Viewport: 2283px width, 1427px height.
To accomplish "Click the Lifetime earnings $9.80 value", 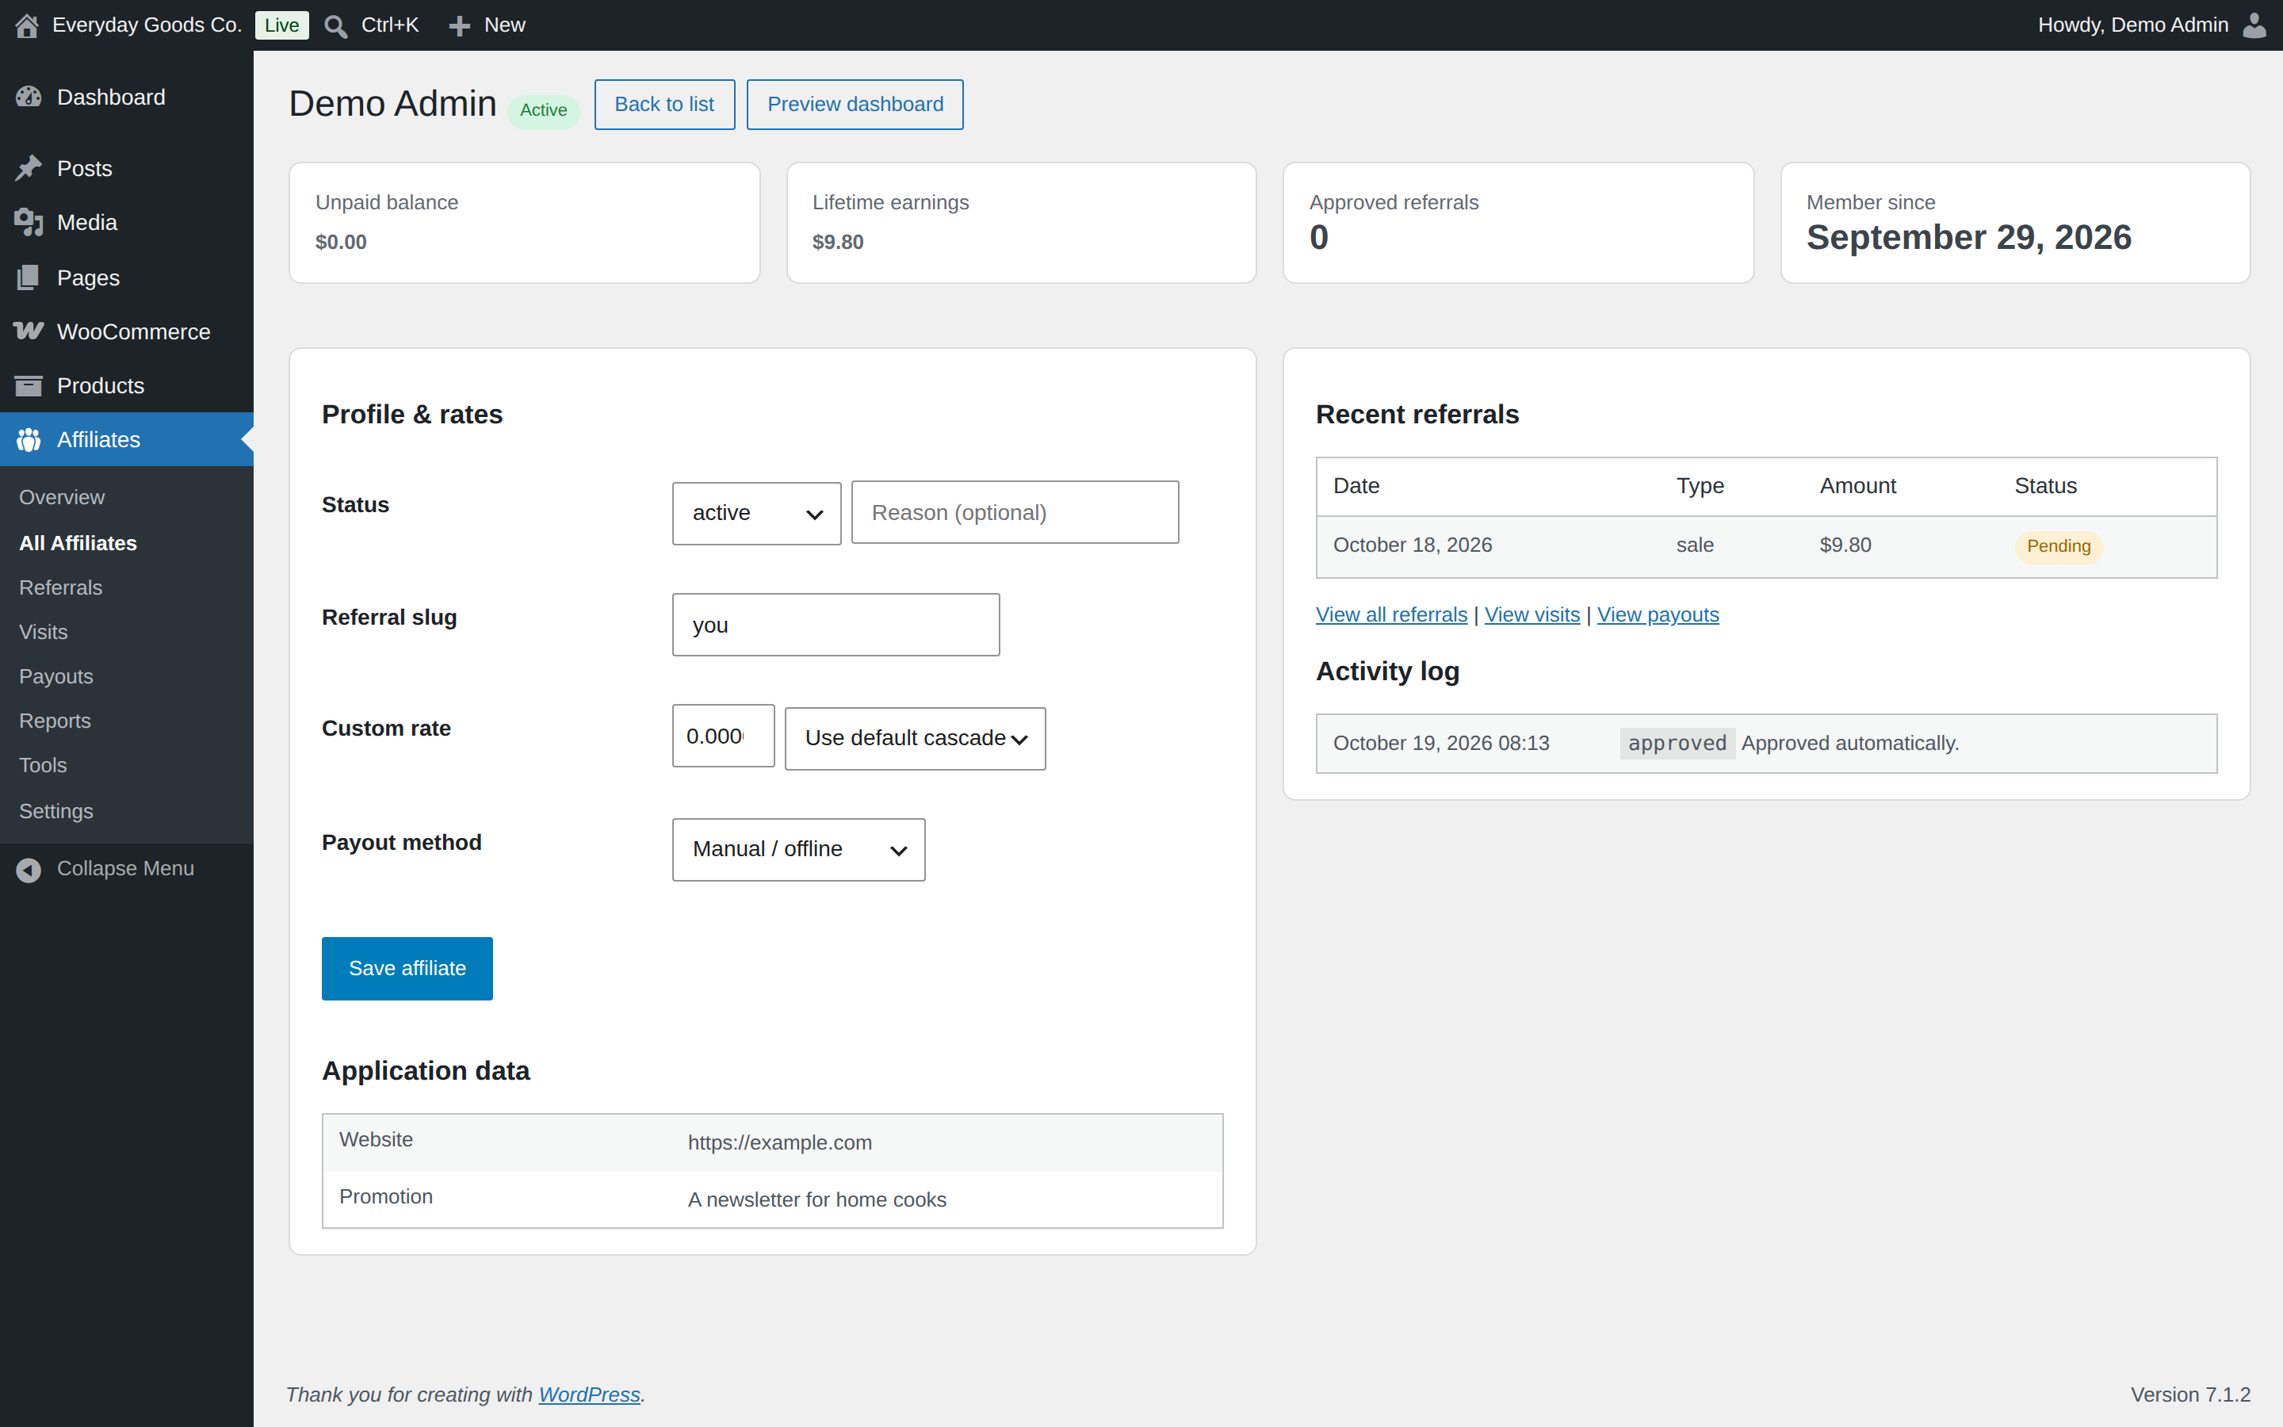I will tap(838, 242).
